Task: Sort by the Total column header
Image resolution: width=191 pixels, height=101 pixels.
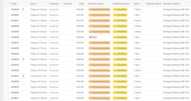Action: (x=81, y=4)
